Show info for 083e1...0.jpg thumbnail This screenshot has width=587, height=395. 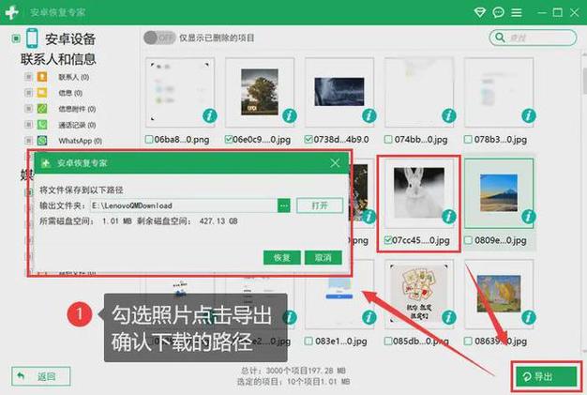[369, 317]
